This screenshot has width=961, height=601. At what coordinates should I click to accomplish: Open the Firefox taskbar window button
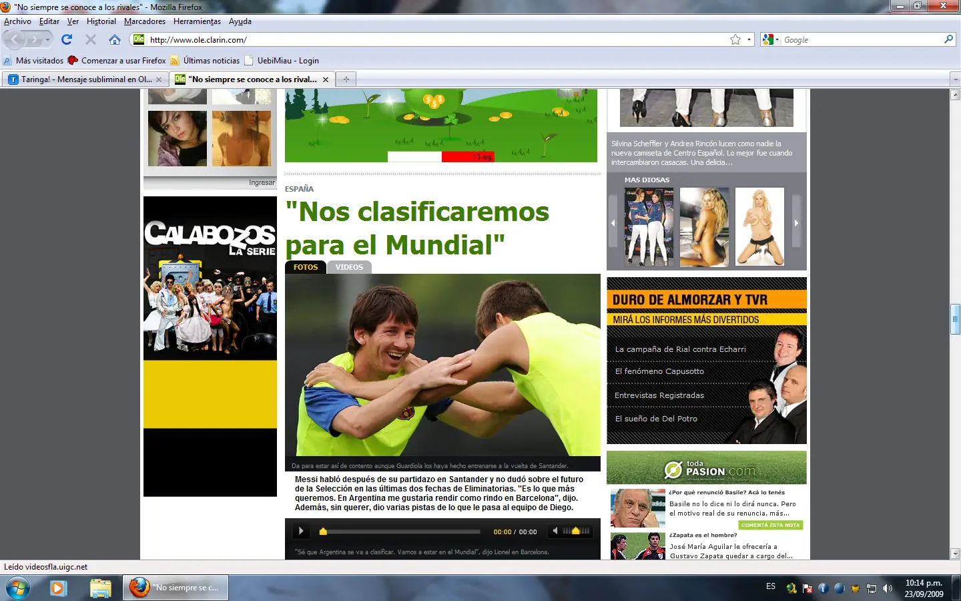(177, 588)
